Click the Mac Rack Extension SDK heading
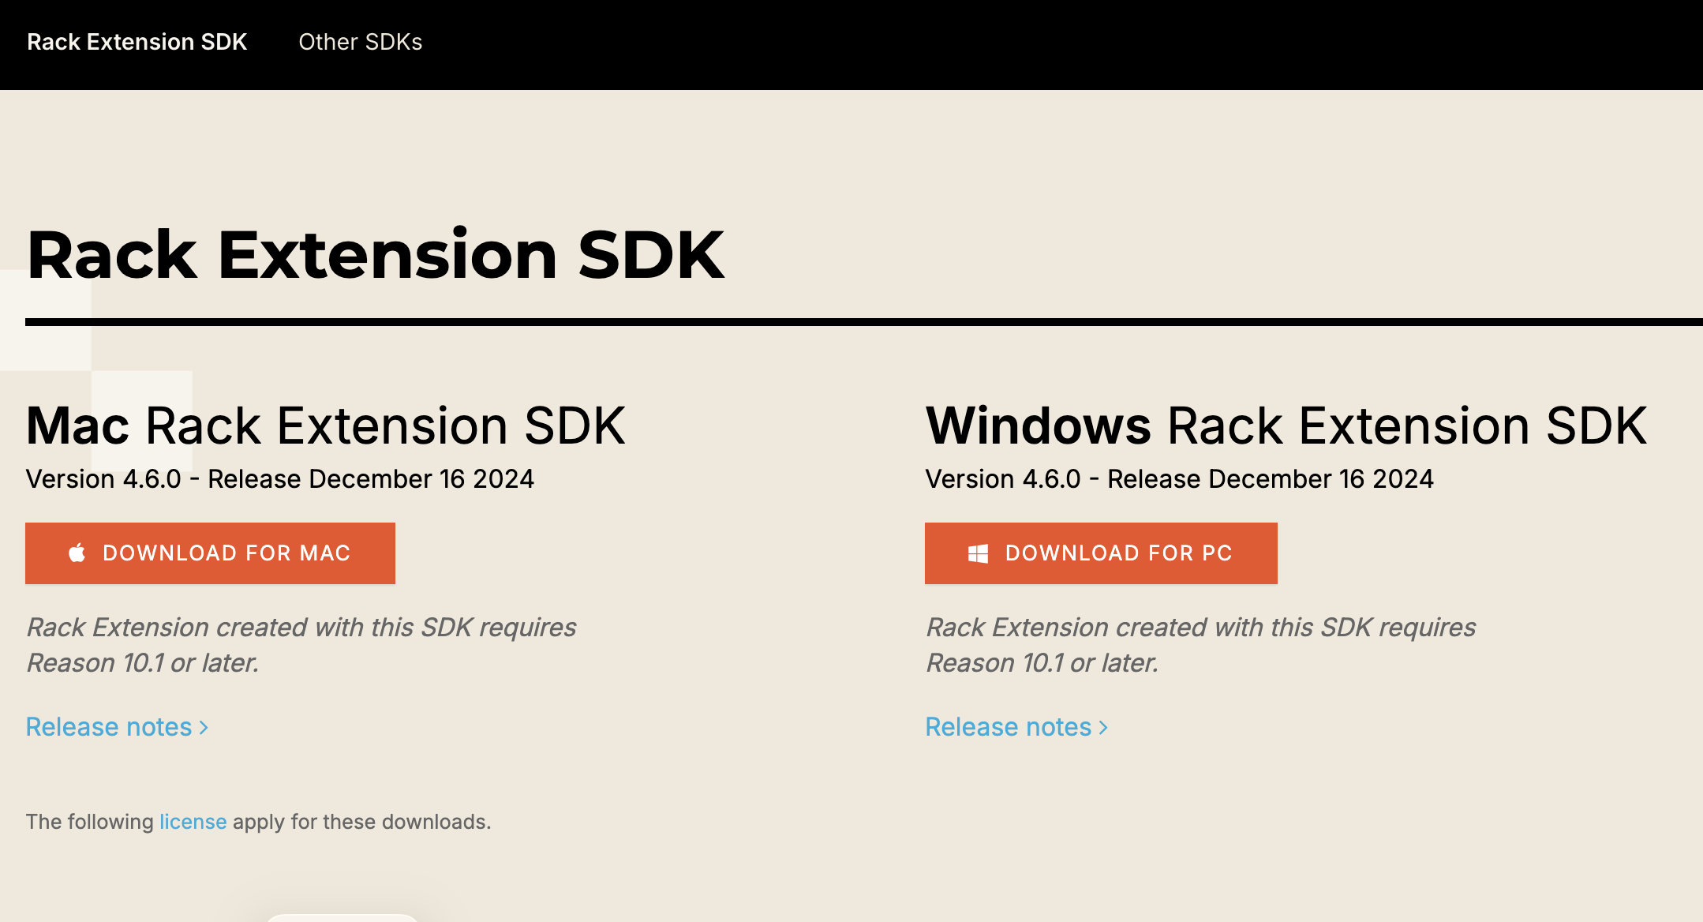This screenshot has height=922, width=1703. (326, 426)
